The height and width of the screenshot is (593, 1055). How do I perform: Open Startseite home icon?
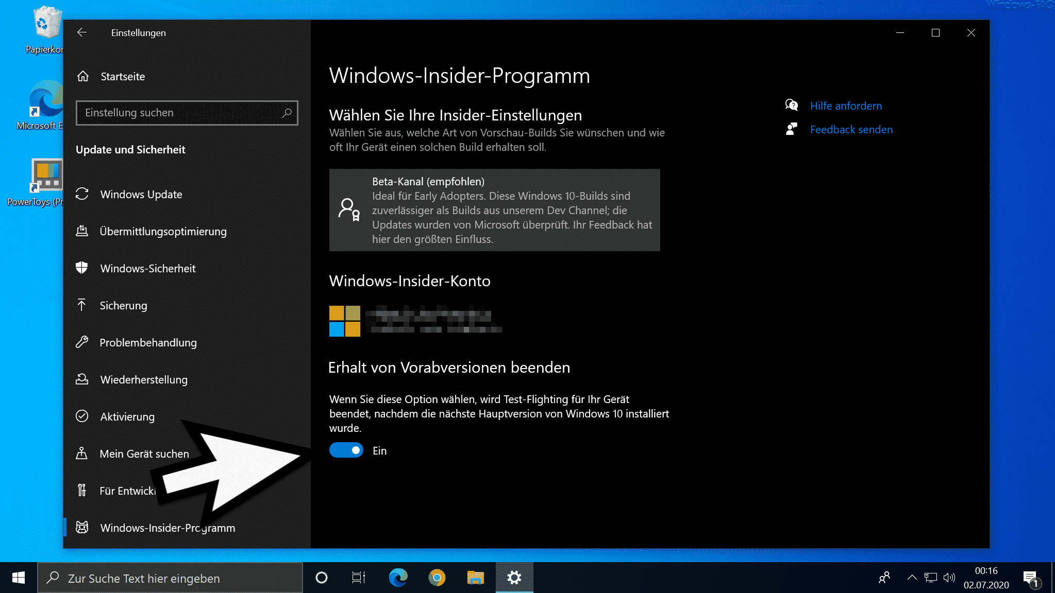83,76
